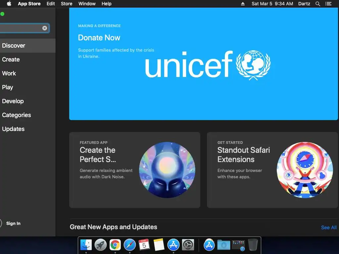Open the Window menu
This screenshot has width=339, height=254.
[x=87, y=4]
